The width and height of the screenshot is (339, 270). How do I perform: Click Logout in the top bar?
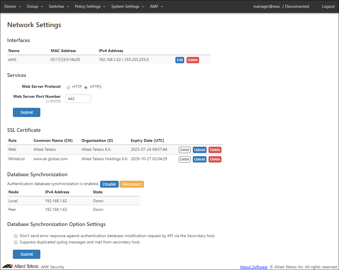coord(328,6)
